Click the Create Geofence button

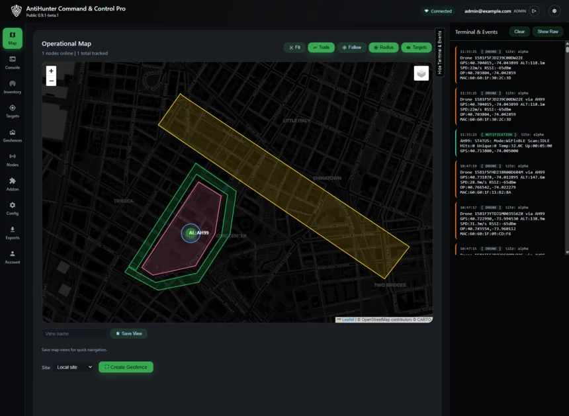[x=126, y=367]
